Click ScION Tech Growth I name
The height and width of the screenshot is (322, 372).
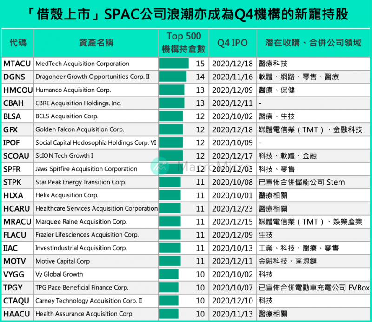(x=64, y=156)
